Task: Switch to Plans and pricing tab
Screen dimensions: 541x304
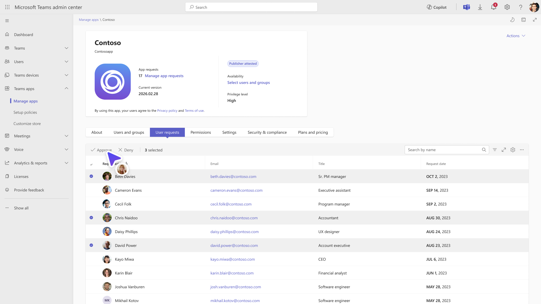Action: pos(313,132)
